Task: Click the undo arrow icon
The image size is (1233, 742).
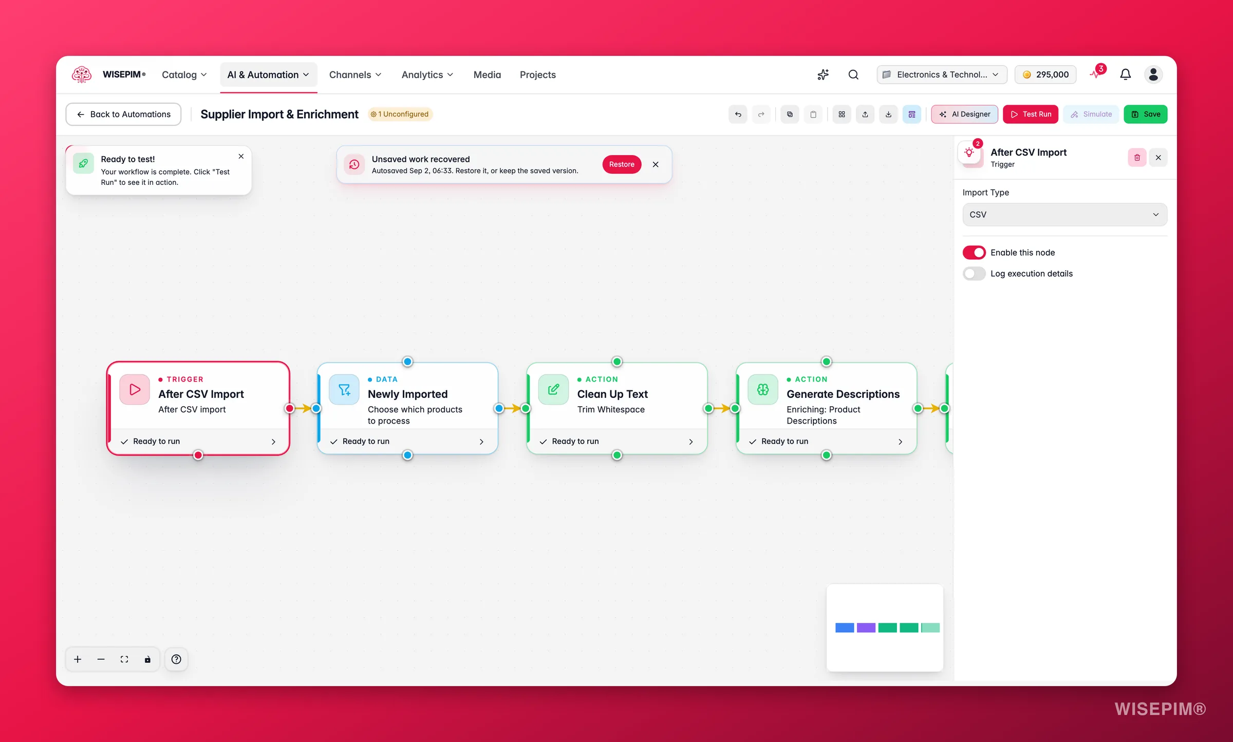Action: (738, 114)
